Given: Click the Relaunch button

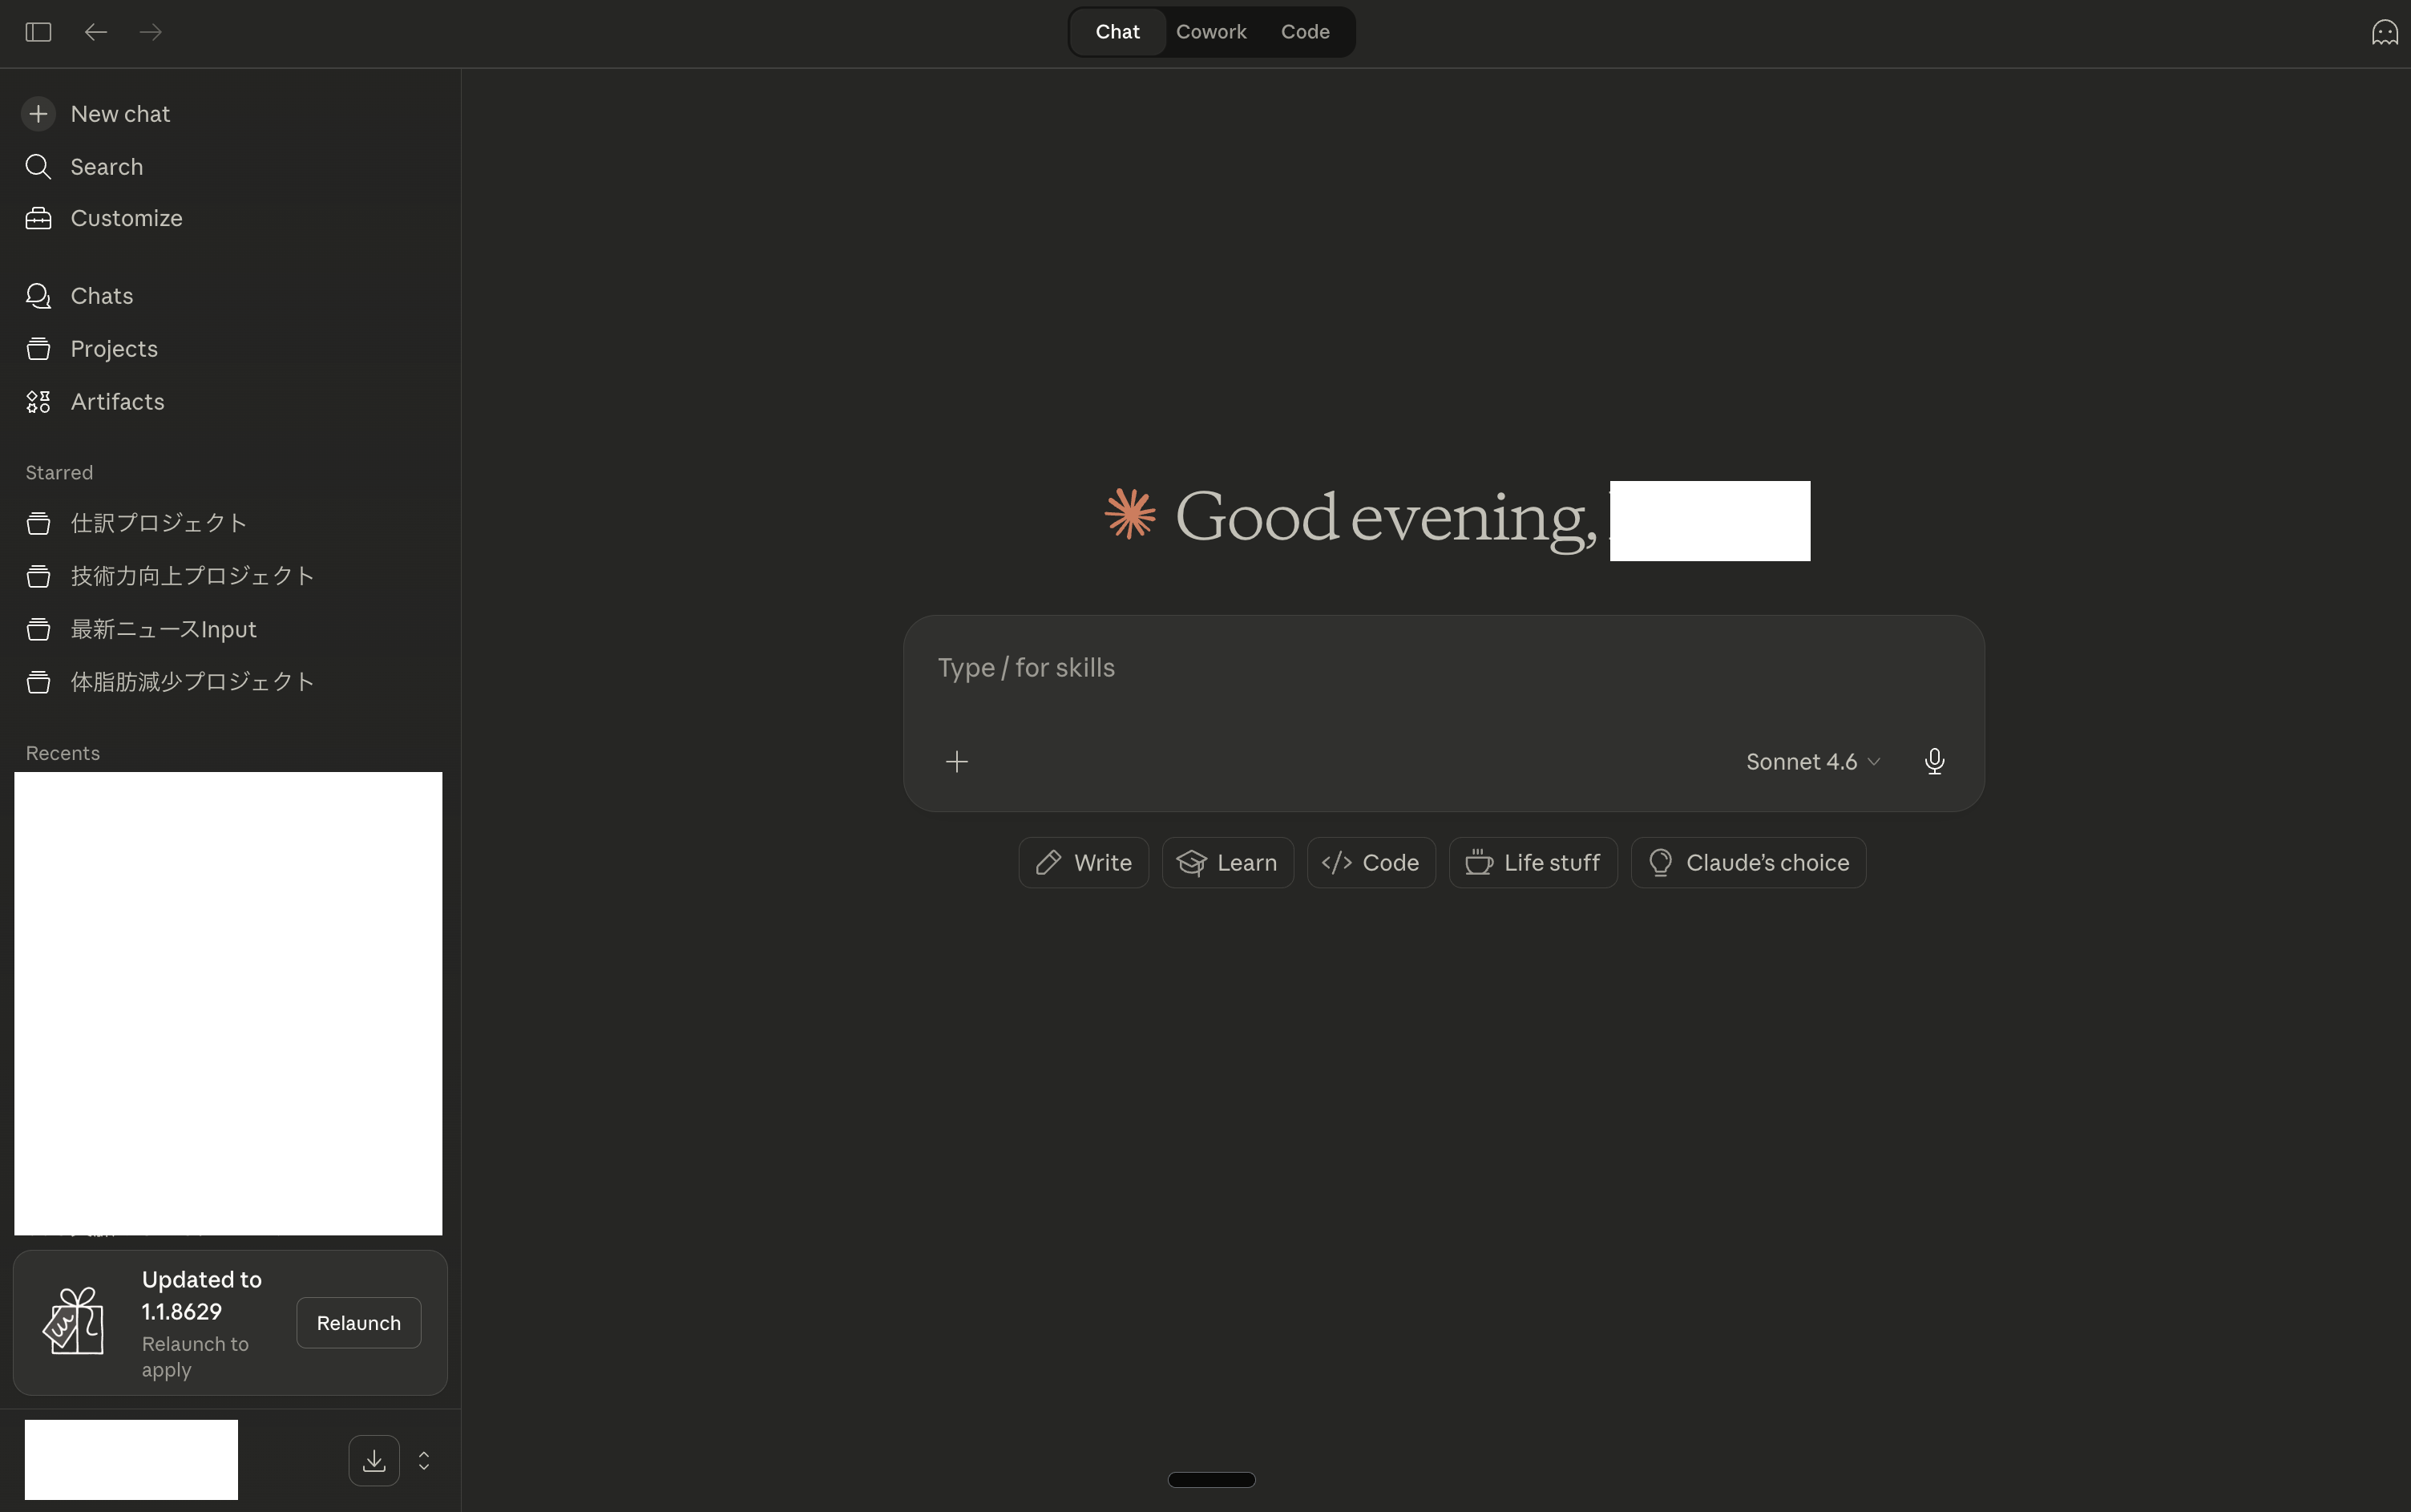Looking at the screenshot, I should pos(357,1323).
